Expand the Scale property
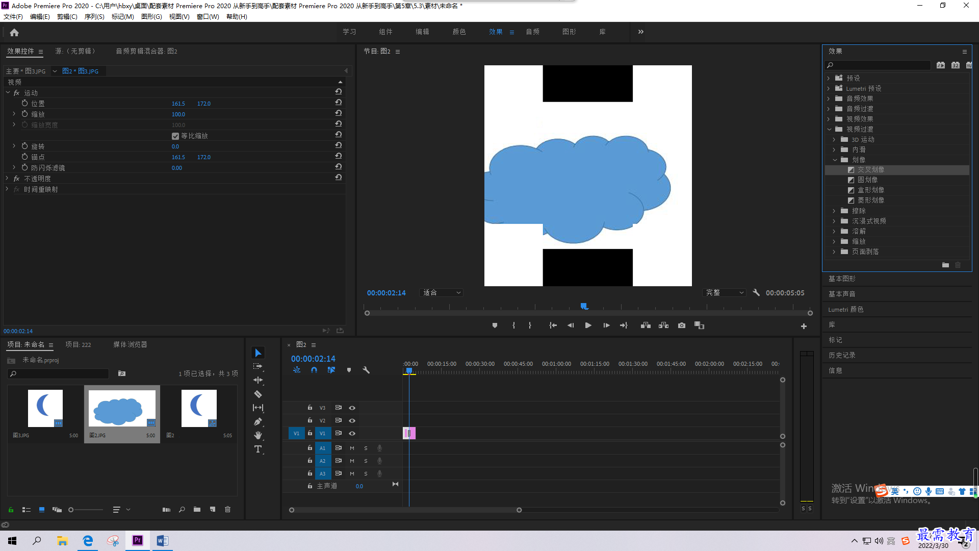The image size is (979, 551). click(14, 114)
